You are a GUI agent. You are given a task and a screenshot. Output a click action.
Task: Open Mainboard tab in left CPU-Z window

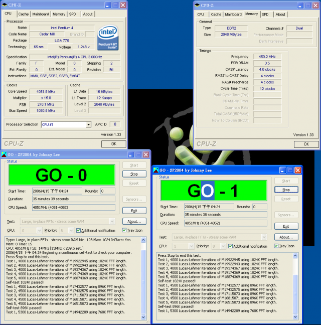41,14
